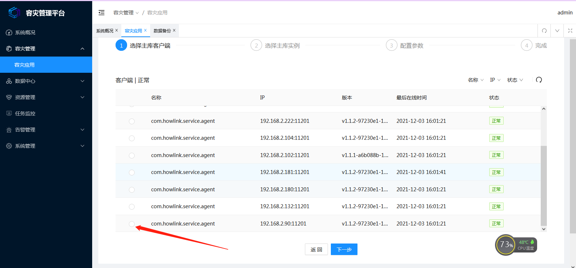Close the 数据备份 tab

click(174, 31)
